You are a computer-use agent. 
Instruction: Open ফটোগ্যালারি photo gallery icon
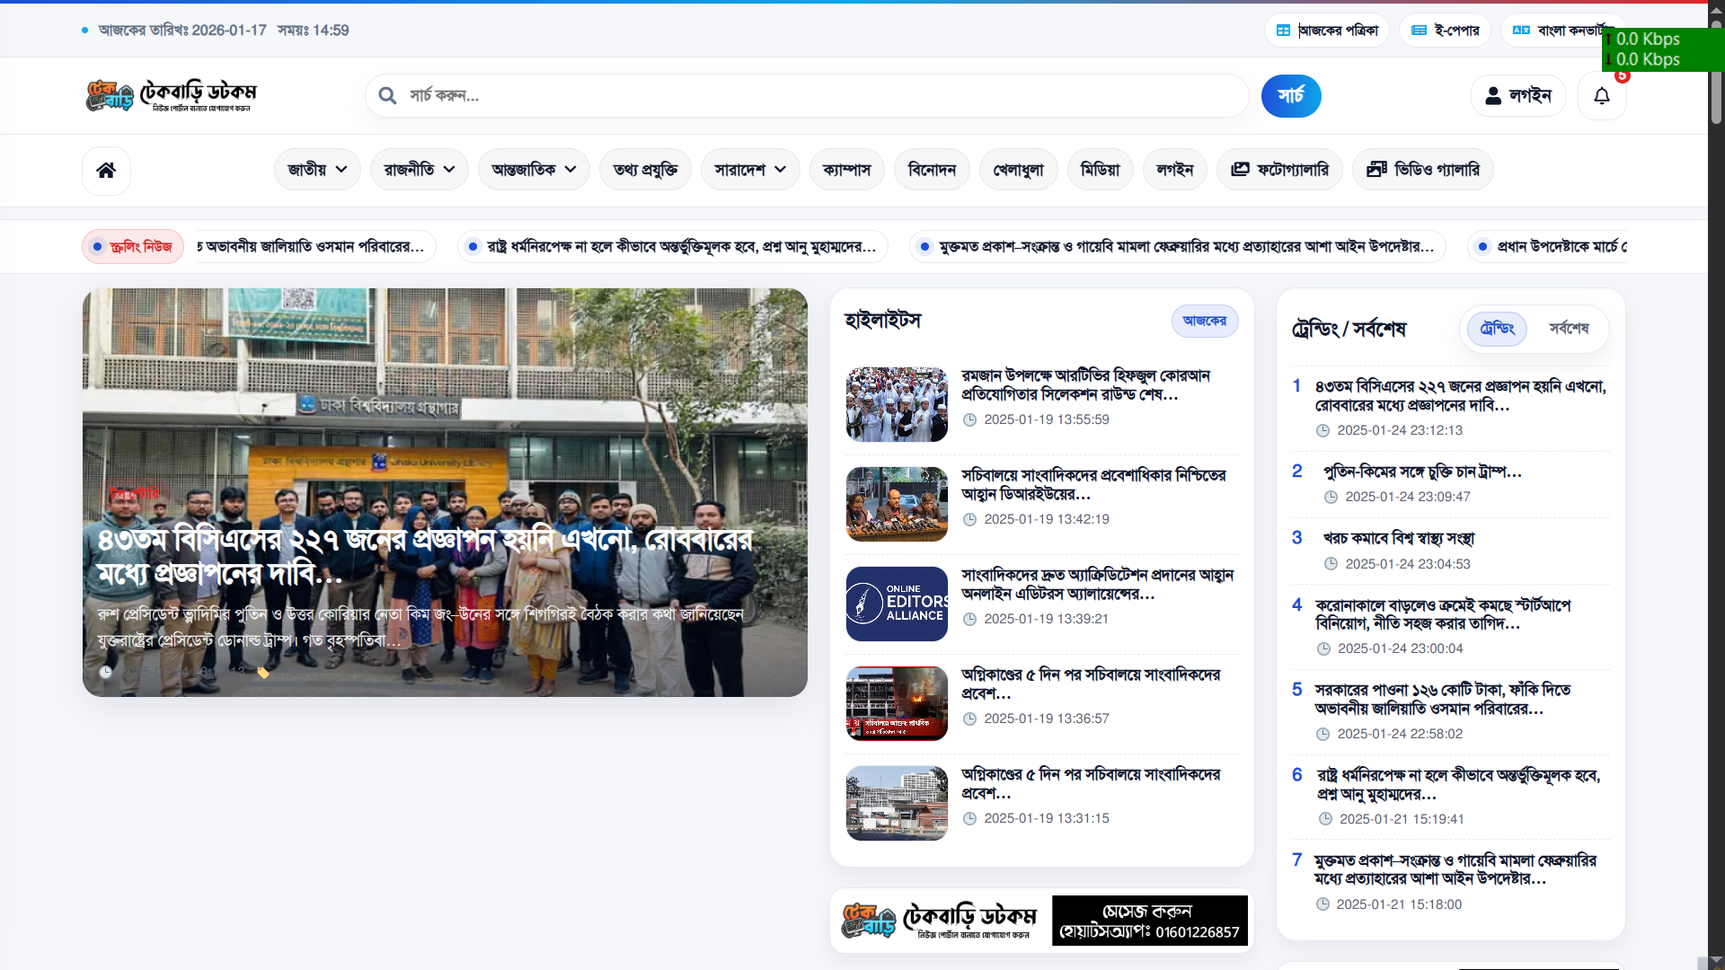1240,170
